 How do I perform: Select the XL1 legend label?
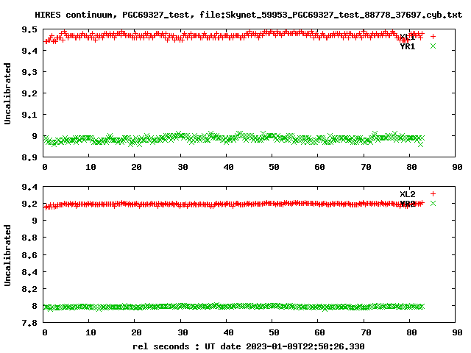click(x=407, y=37)
